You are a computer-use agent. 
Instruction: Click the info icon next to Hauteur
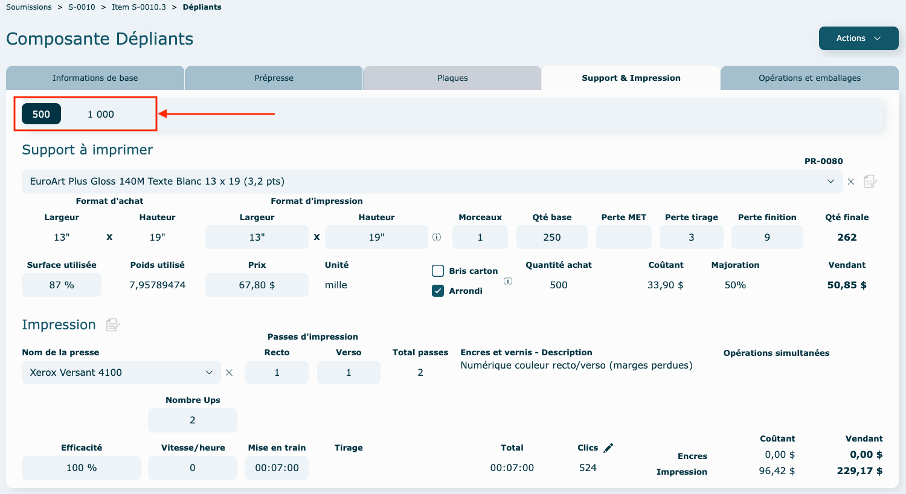point(437,237)
